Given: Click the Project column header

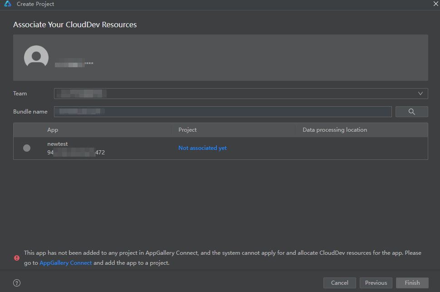Looking at the screenshot, I should 187,130.
